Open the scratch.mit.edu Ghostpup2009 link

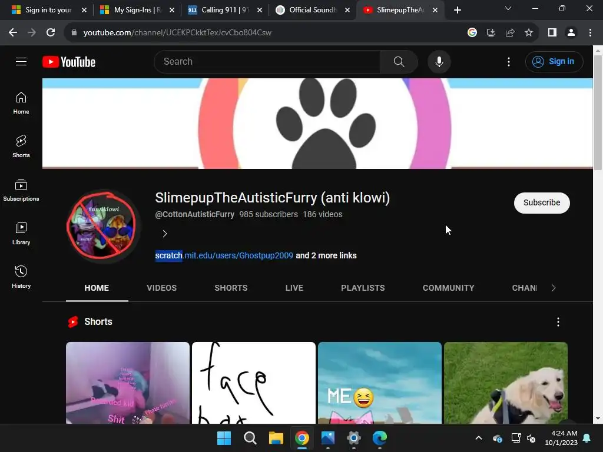(x=224, y=255)
